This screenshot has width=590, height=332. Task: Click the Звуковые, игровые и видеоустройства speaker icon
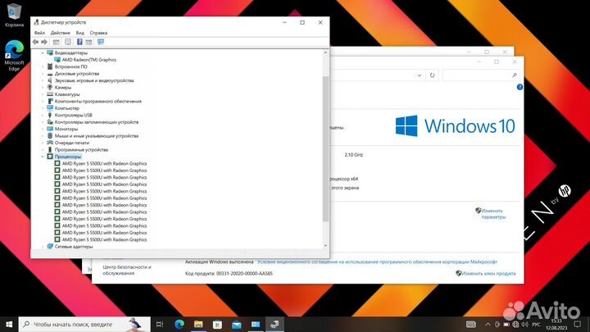coord(50,80)
